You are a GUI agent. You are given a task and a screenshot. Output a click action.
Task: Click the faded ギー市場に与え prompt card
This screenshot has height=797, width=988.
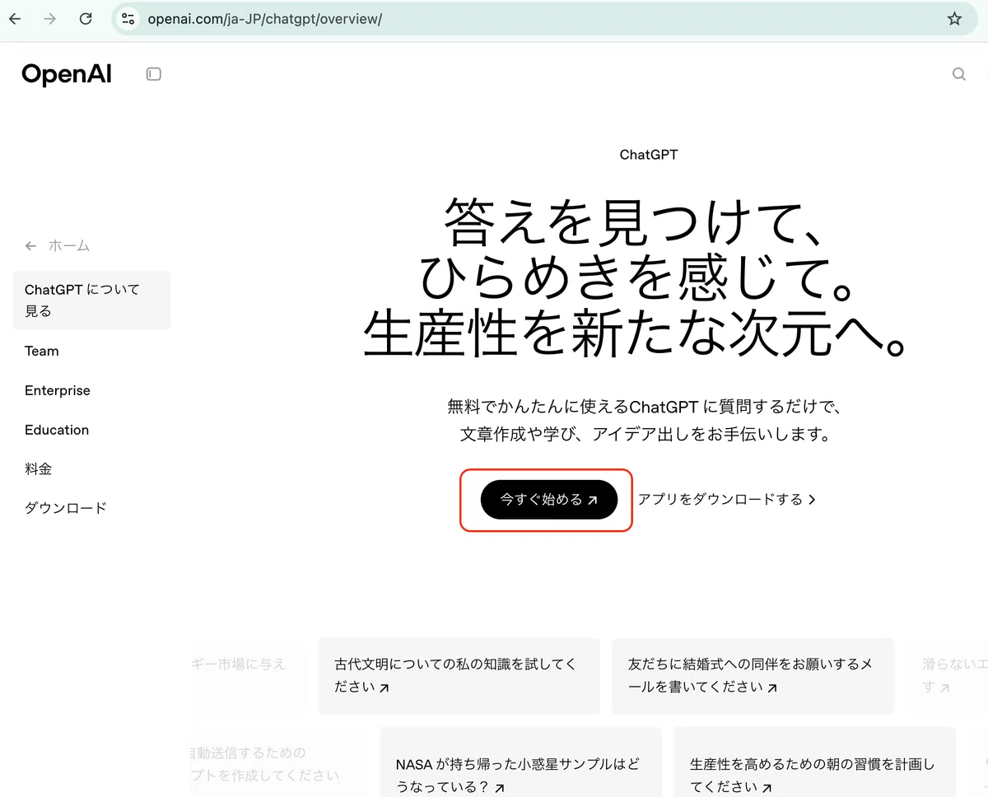(x=249, y=675)
